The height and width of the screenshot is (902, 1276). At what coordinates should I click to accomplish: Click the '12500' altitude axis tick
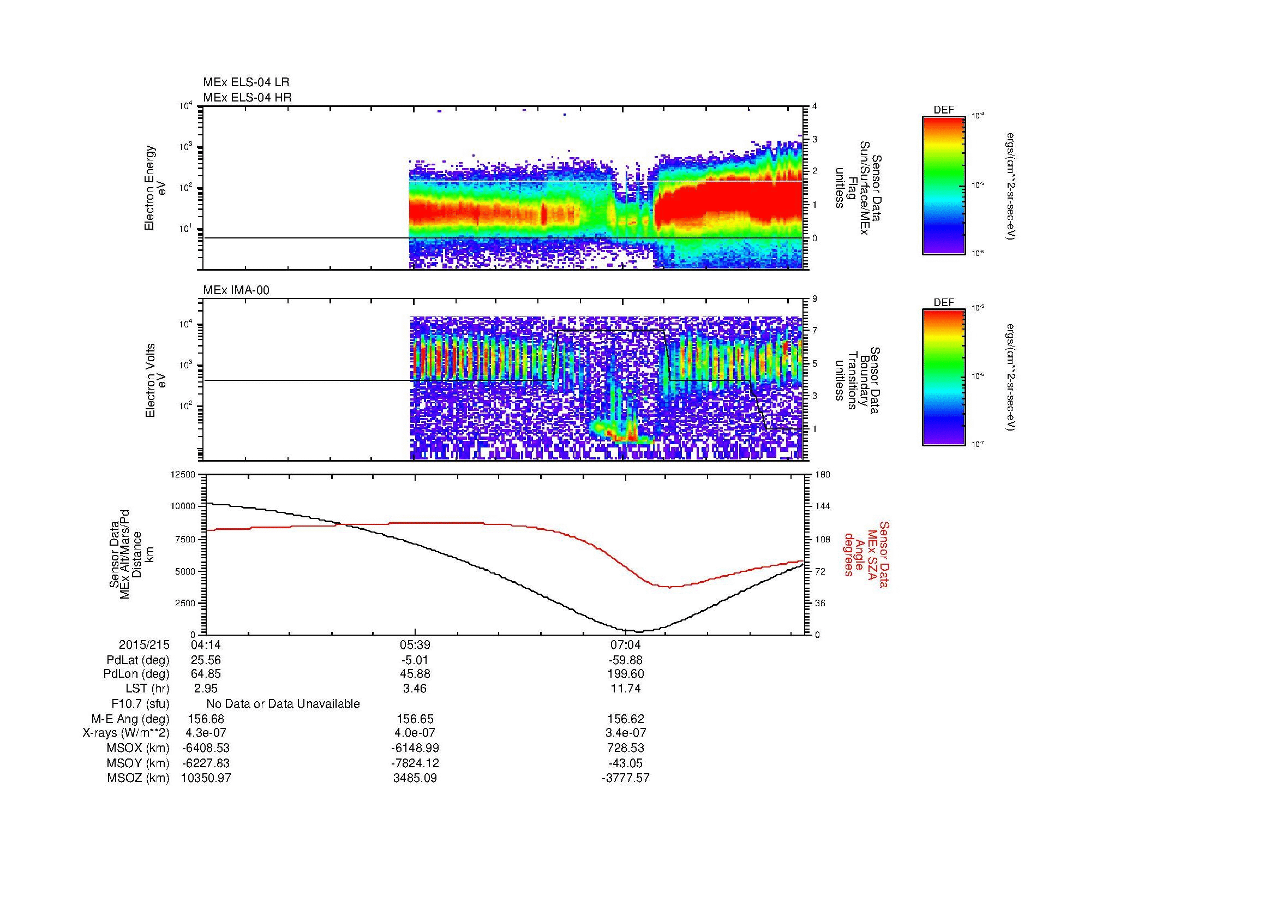click(x=184, y=474)
